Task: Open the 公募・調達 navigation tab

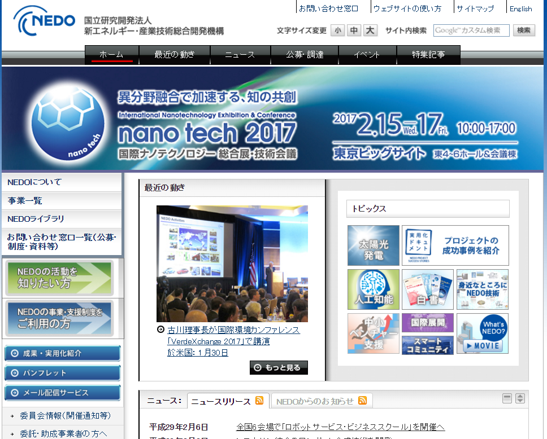Action: (x=305, y=55)
